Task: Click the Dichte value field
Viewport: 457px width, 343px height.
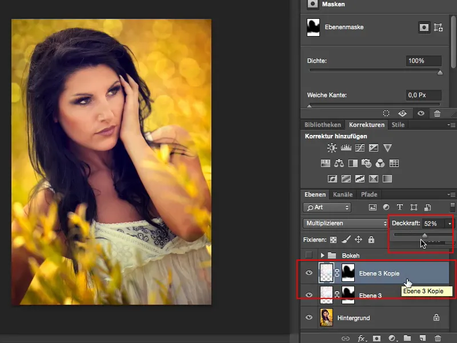Action: 424,61
